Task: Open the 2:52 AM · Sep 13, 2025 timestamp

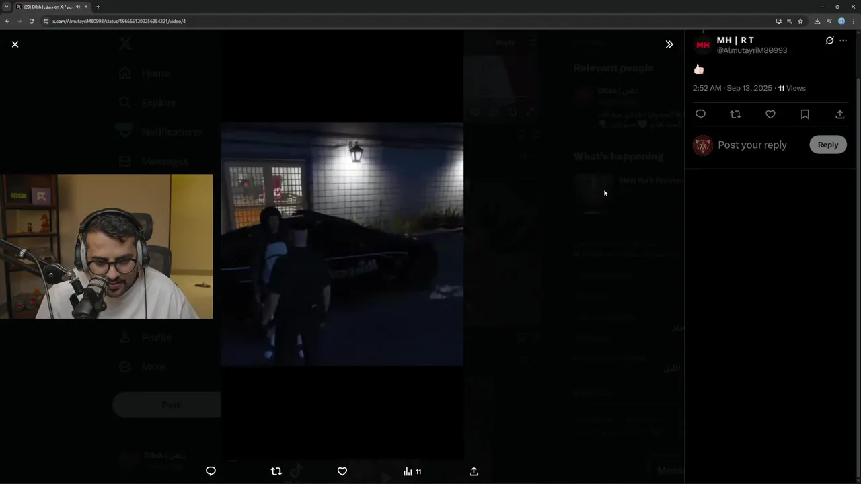Action: click(x=733, y=88)
